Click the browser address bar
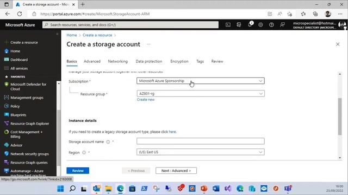This screenshot has height=195, width=348. [x=146, y=14]
